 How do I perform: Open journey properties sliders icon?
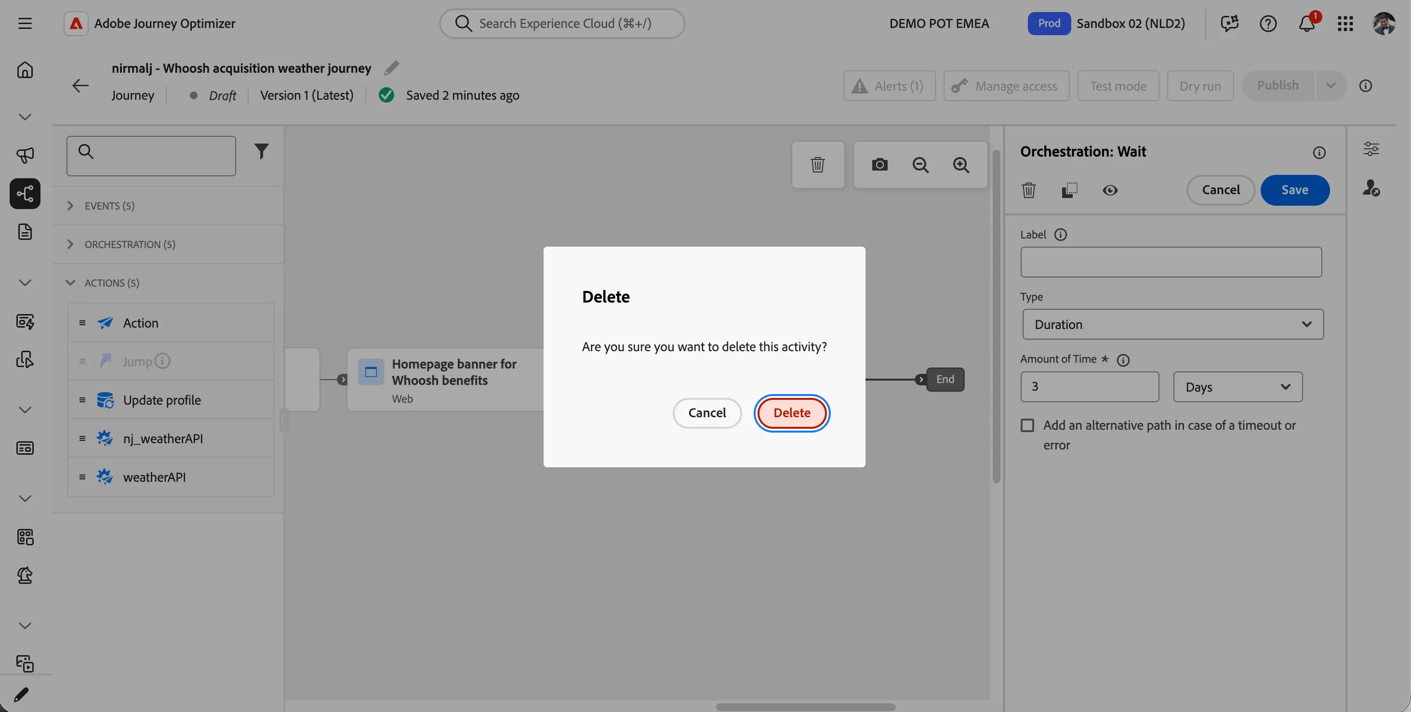1371,149
